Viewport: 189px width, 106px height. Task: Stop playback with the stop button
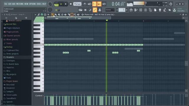coord(66,4)
